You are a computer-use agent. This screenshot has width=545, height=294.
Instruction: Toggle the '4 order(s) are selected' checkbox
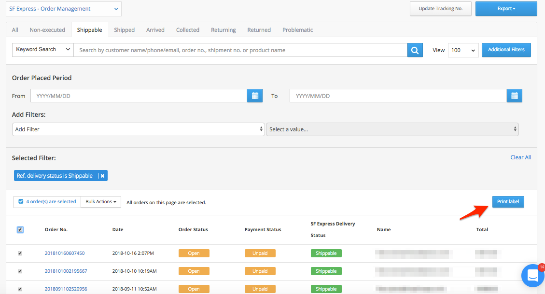click(x=21, y=202)
